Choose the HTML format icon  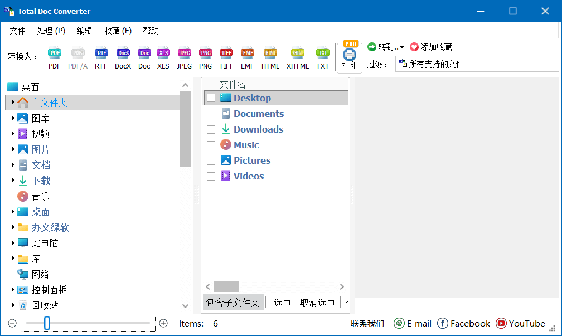(270, 56)
